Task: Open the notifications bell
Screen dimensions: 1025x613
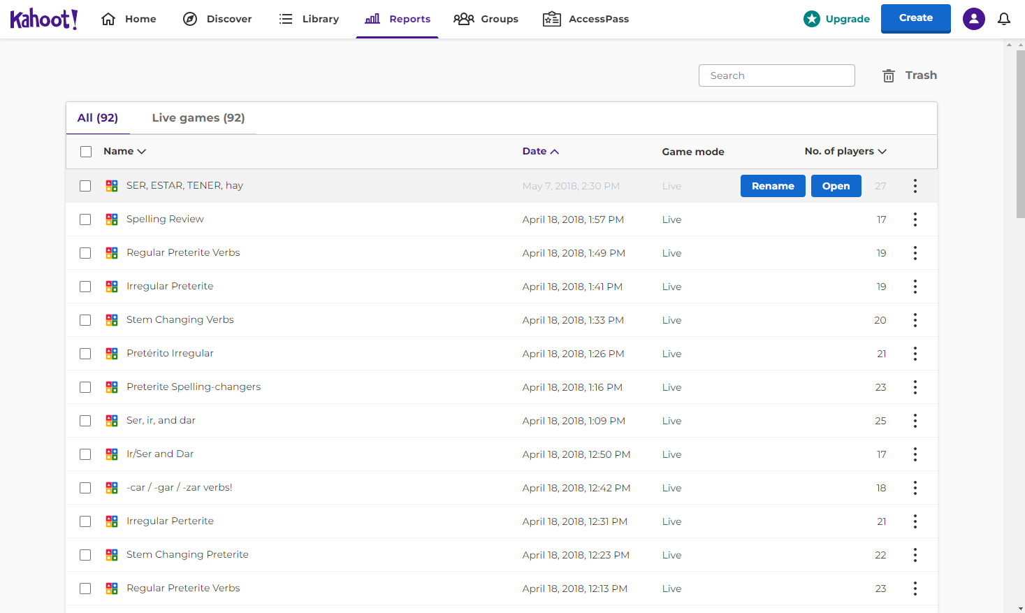Action: [x=1003, y=19]
